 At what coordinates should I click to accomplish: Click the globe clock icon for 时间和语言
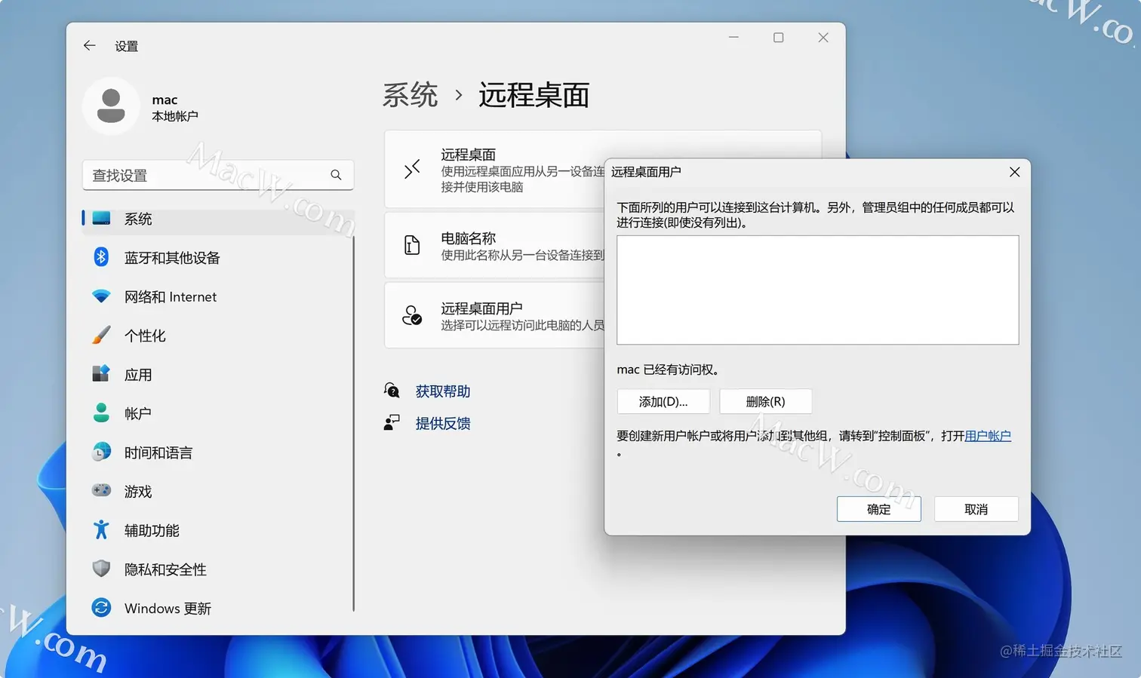click(x=101, y=452)
